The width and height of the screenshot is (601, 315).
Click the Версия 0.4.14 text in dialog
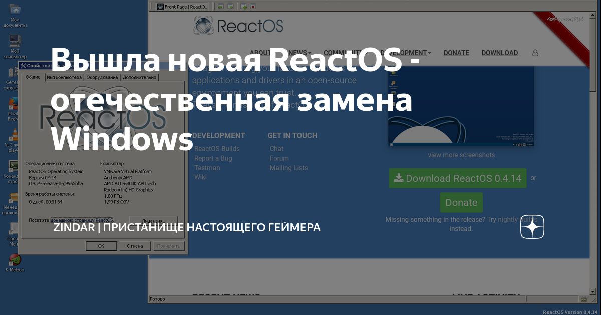[44, 178]
